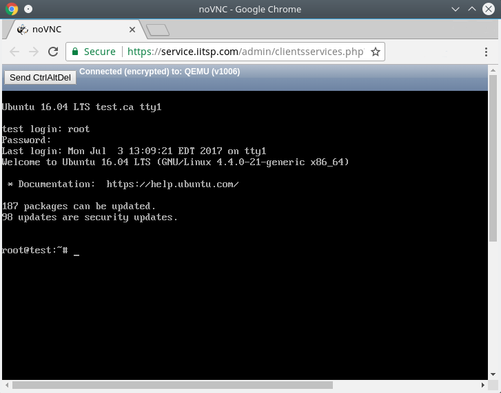Close the noVNC tab
This screenshot has height=393, width=501.
coord(132,30)
